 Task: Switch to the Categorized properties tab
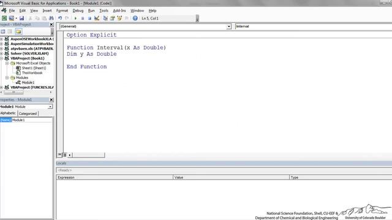click(x=28, y=114)
